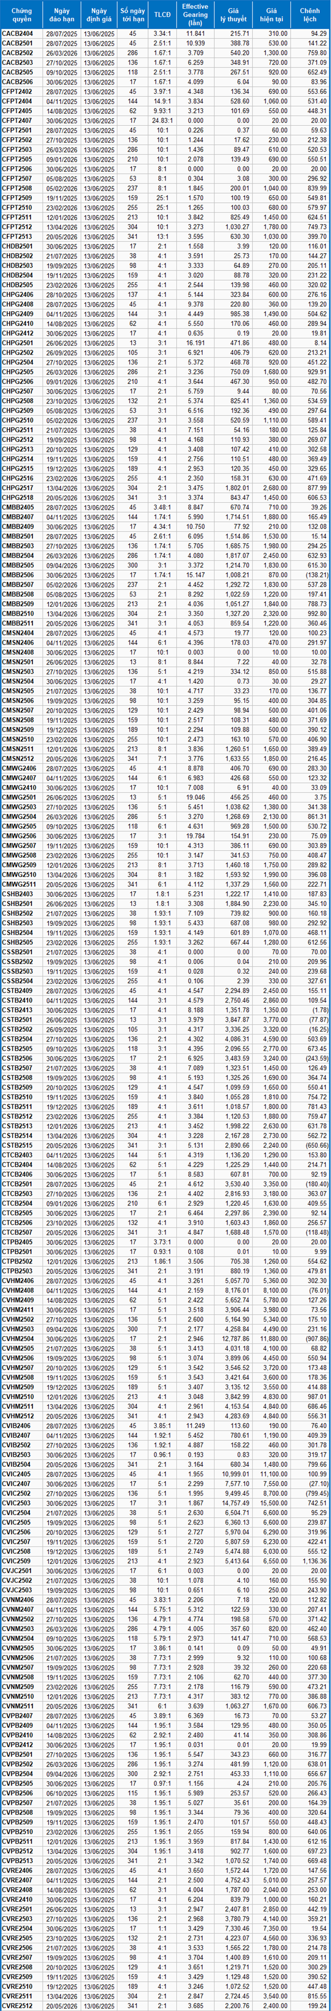This screenshot has width=331, height=2011.
Task: Select warrant code CSHB2505
Action: coord(17,942)
